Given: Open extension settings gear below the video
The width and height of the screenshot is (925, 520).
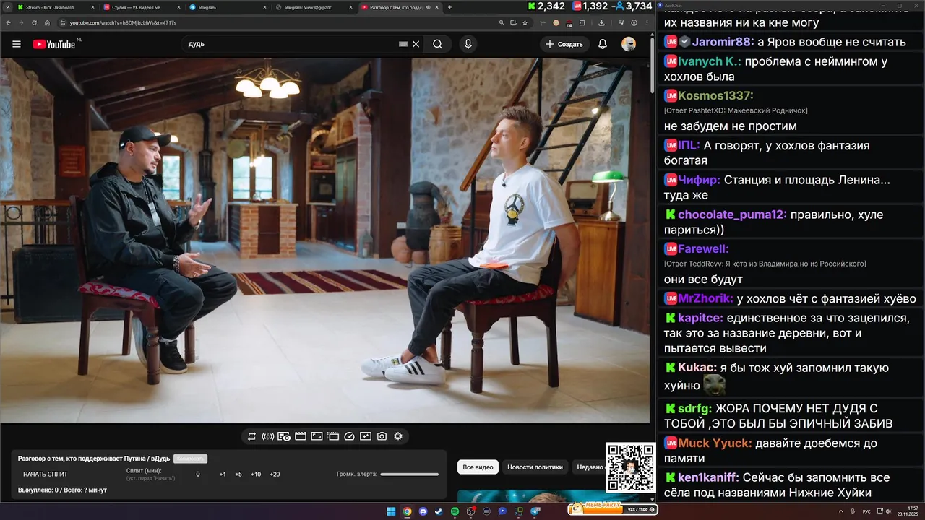Looking at the screenshot, I should tap(398, 436).
